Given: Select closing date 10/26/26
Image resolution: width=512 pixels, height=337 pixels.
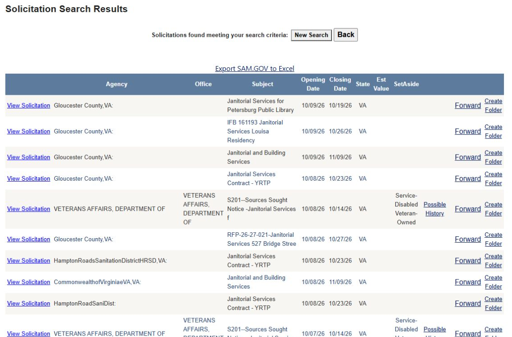Looking at the screenshot, I should pos(340,131).
